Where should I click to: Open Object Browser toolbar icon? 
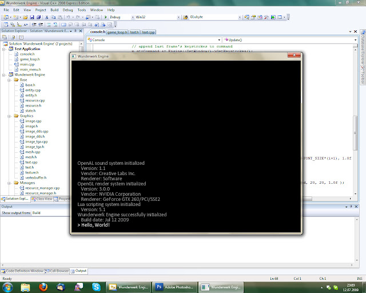point(260,17)
